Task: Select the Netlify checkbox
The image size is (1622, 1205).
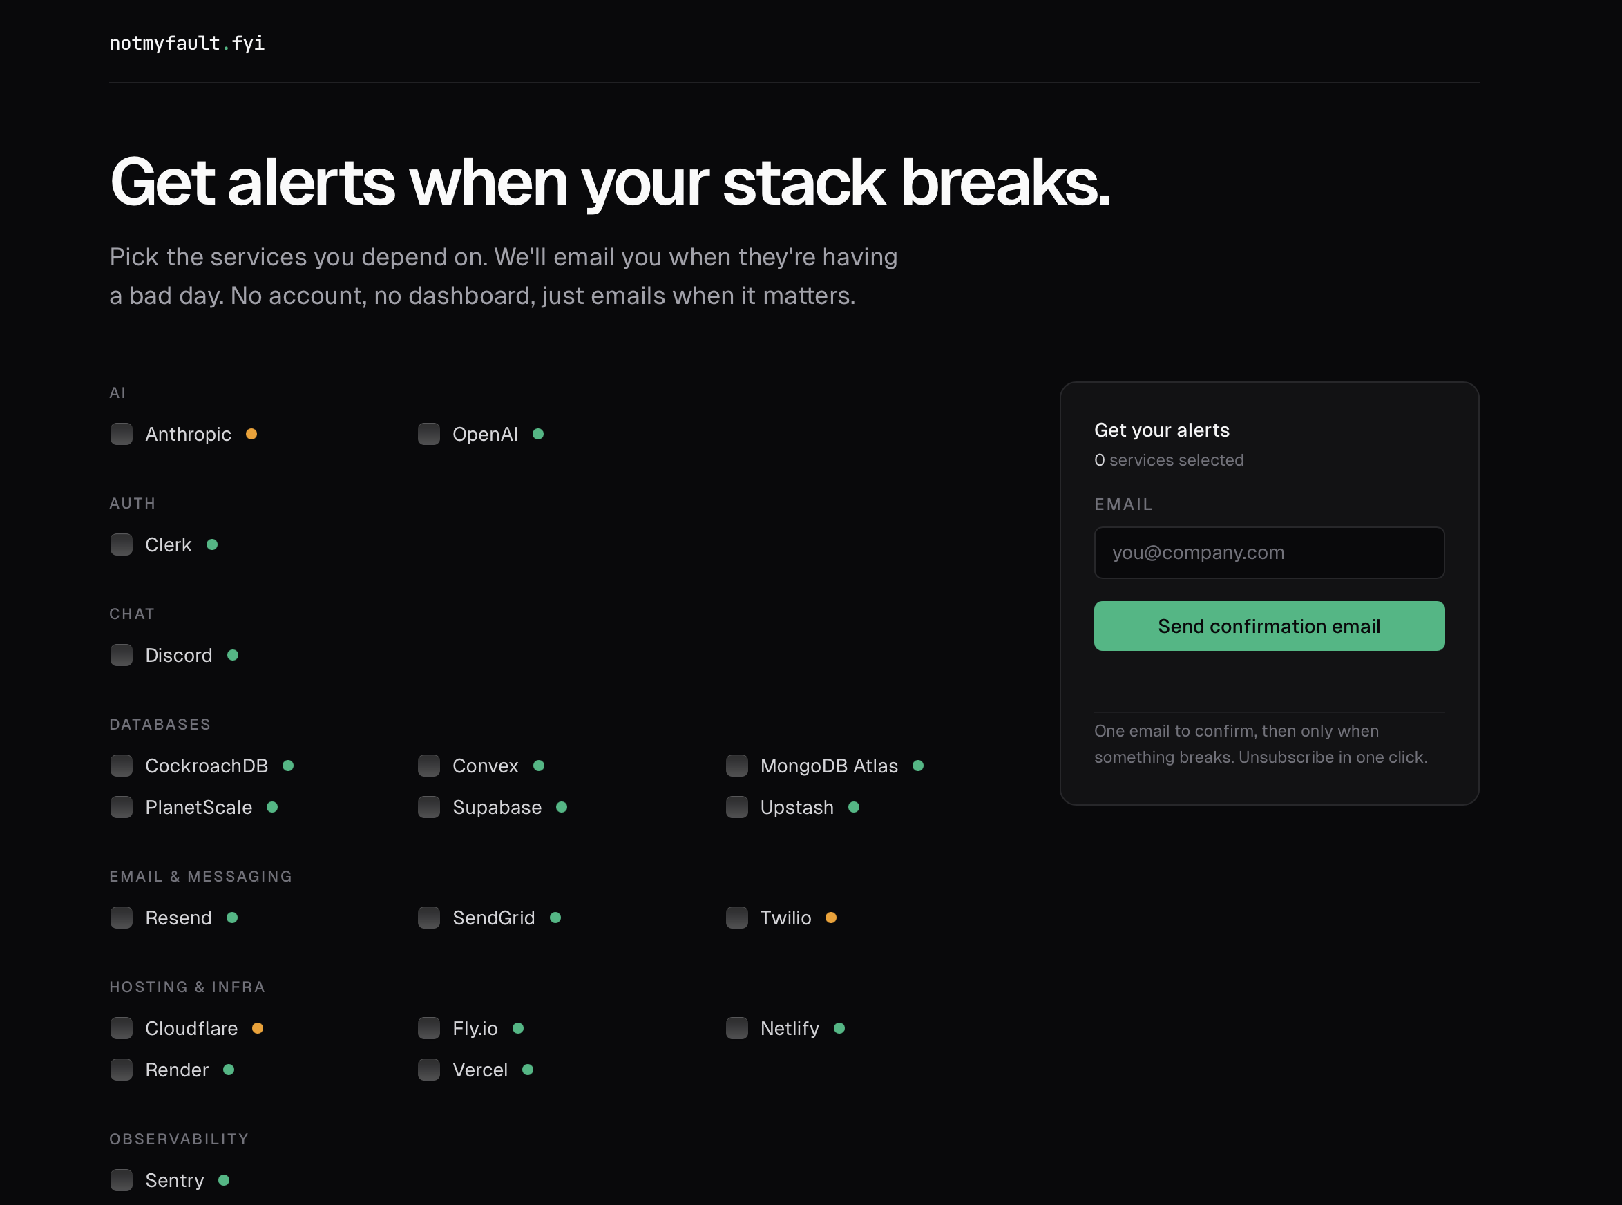Action: point(736,1029)
